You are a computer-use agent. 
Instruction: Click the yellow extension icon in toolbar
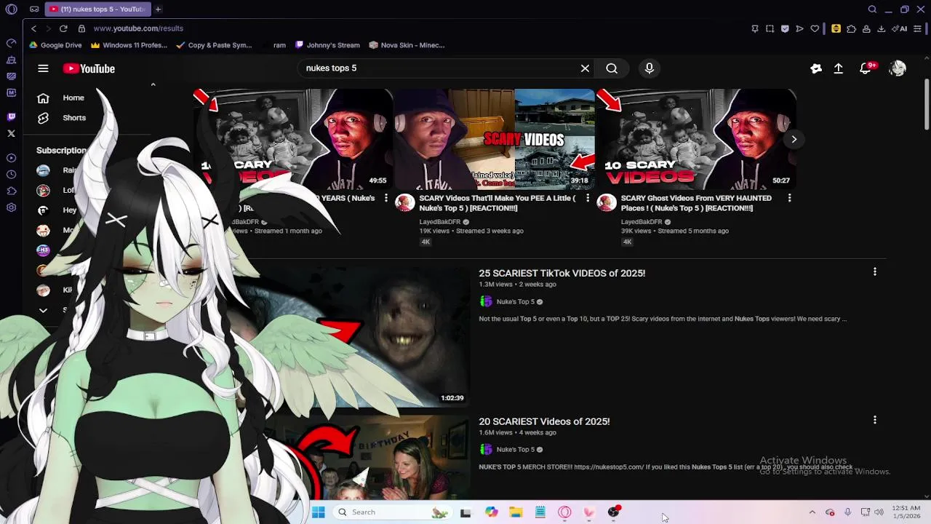click(x=836, y=28)
